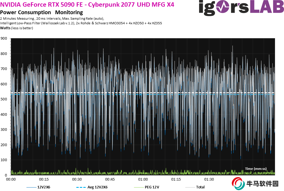Select the 12V2X6 legend entry

click(44, 187)
